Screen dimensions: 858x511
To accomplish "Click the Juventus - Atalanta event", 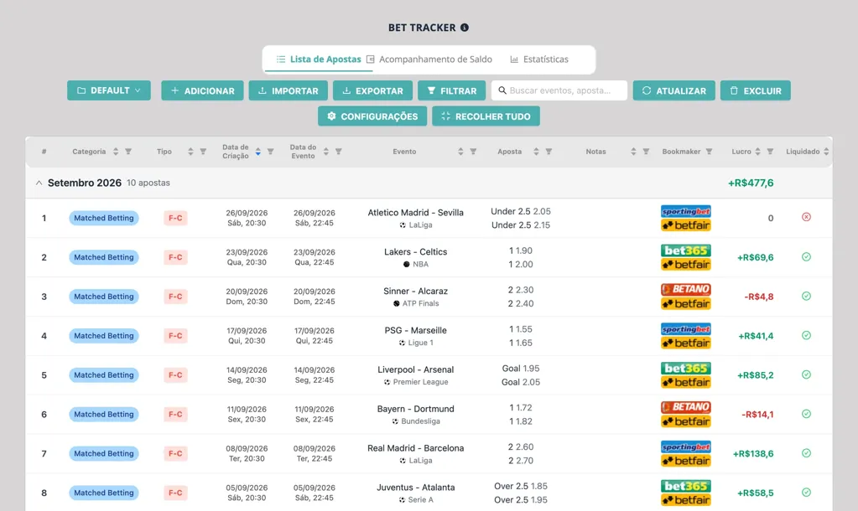I will [x=416, y=488].
